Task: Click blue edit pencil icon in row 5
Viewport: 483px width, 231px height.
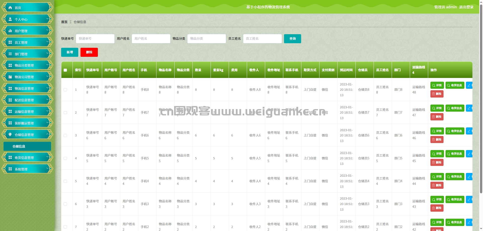Action: (x=469, y=177)
